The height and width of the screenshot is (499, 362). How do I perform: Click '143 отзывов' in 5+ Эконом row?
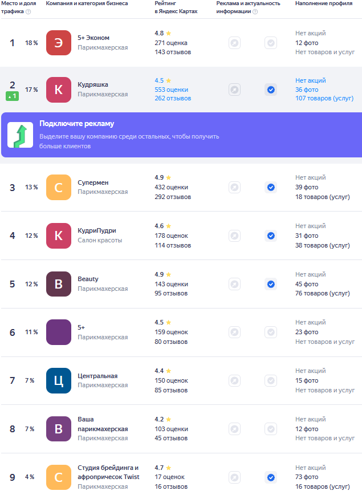(173, 52)
